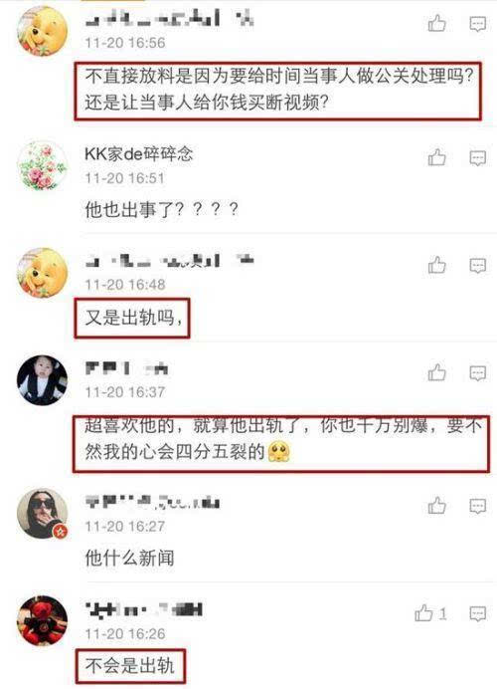This screenshot has height=689, width=497.
Task: Open Winnie the Pooh avatar at 16:48
Action: pyautogui.click(x=42, y=273)
